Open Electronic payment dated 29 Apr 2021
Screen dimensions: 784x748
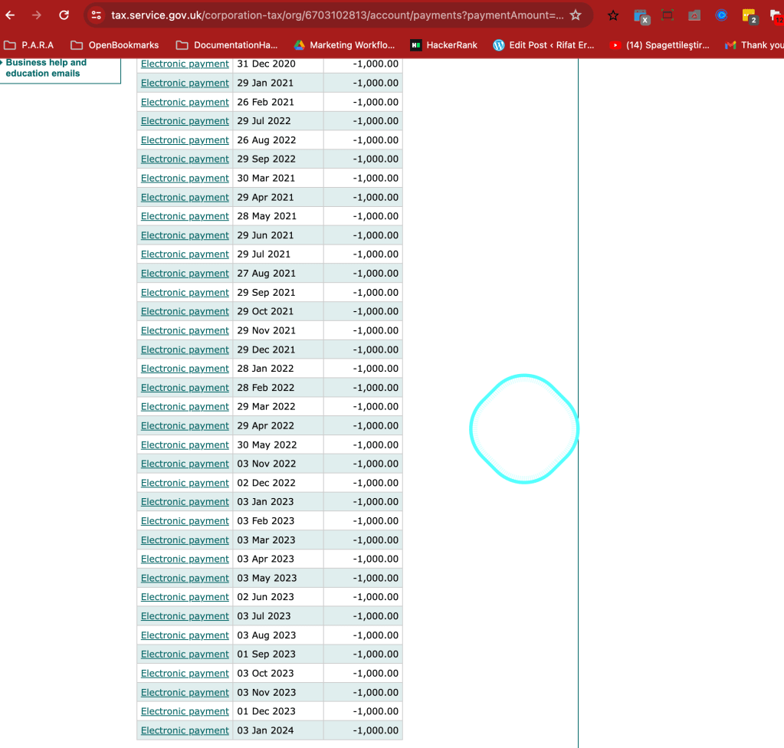(185, 198)
